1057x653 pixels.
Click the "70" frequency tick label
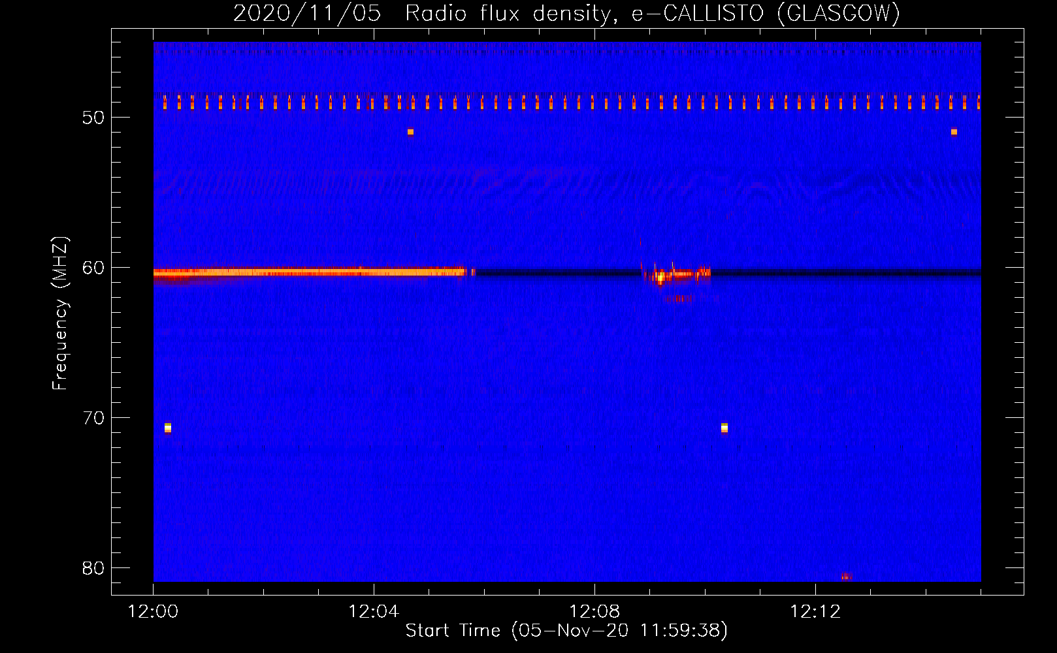(93, 418)
